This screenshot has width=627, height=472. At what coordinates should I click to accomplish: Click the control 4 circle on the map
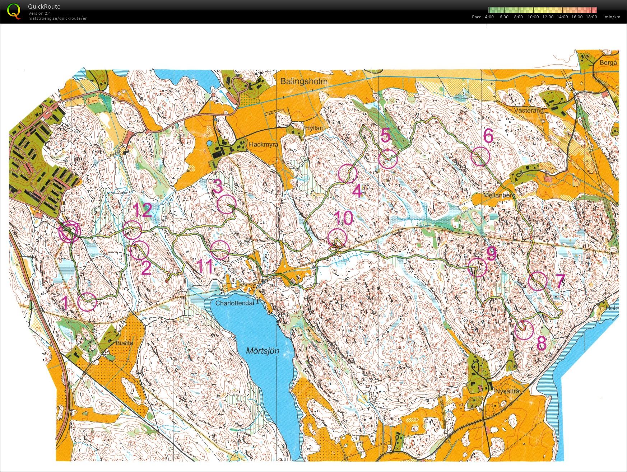(x=348, y=174)
